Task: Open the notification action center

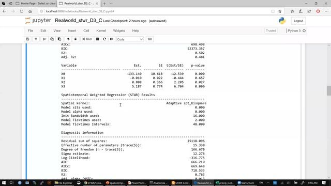Action: (x=324, y=183)
